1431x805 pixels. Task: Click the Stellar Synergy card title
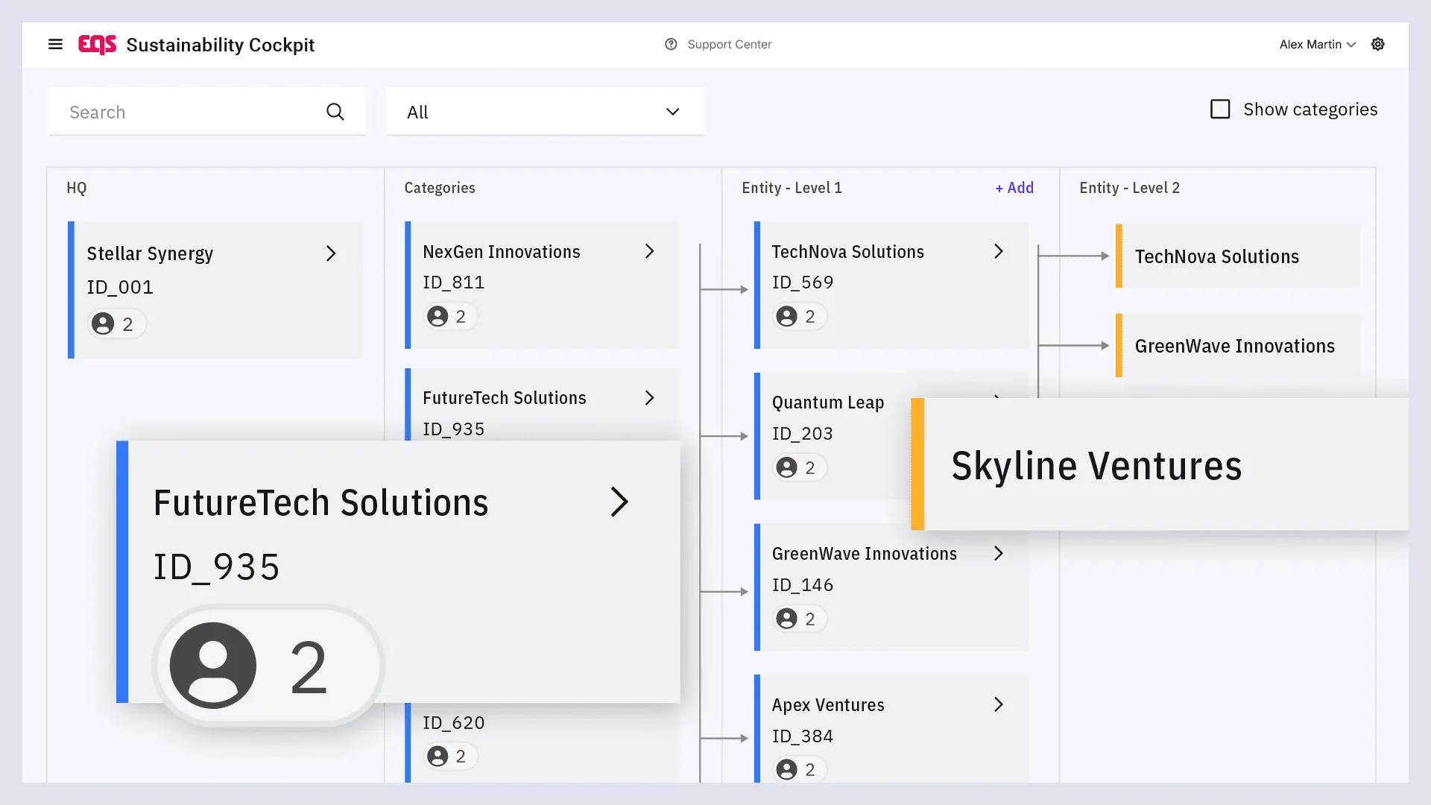(150, 253)
